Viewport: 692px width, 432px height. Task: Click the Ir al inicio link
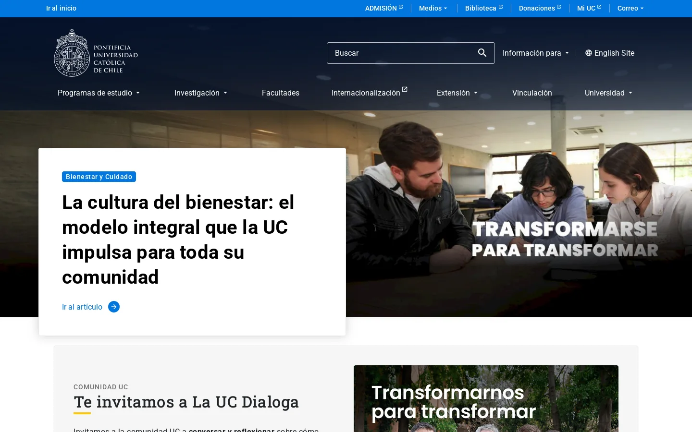[x=61, y=8]
